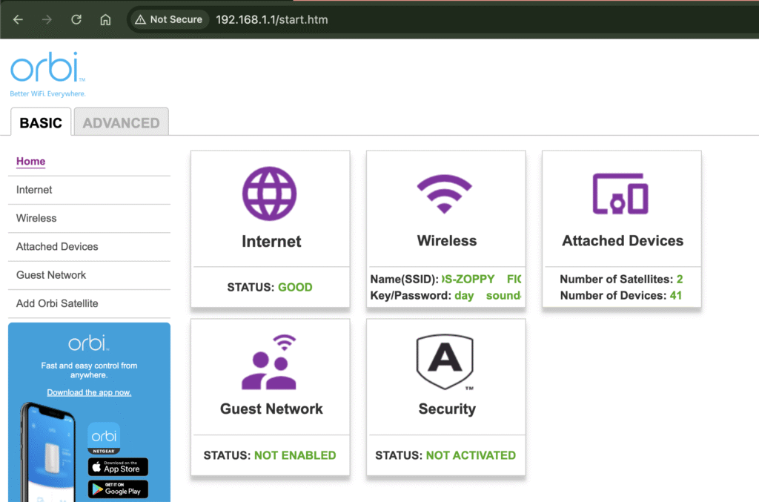Reload the page with the refresh icon
Screen dimensions: 759x502
(x=76, y=19)
